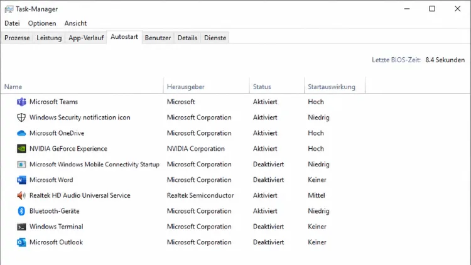Click the Windows Terminal icon
The width and height of the screenshot is (471, 265).
pos(21,227)
